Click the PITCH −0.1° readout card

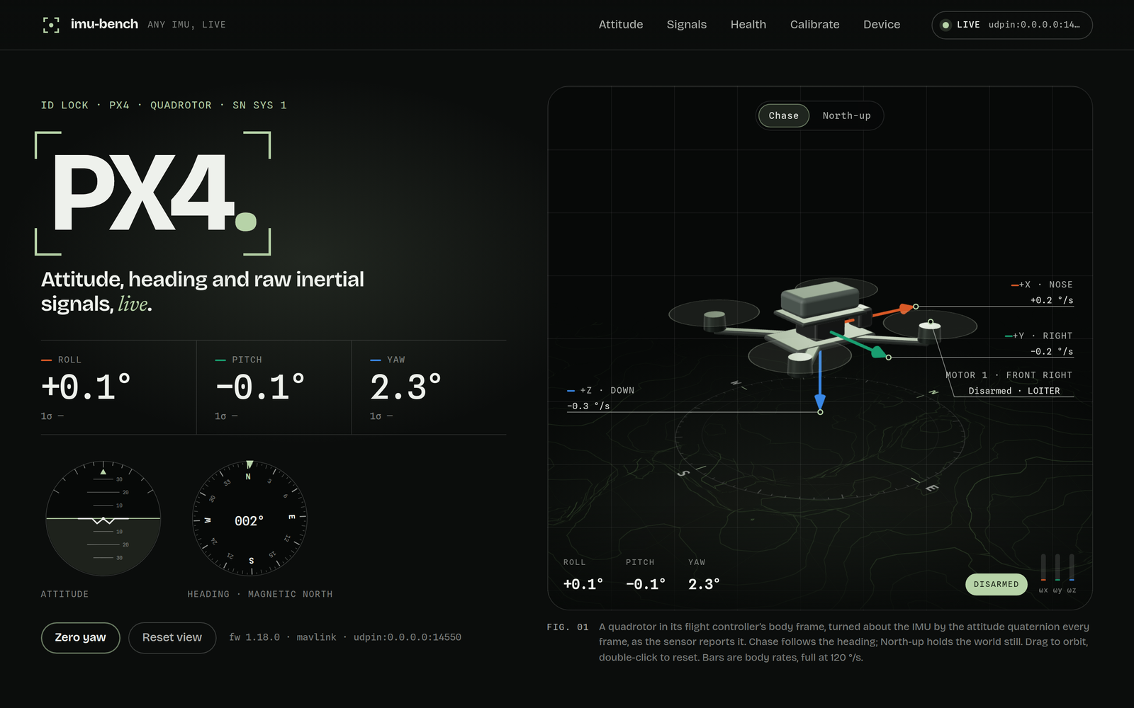coord(274,387)
